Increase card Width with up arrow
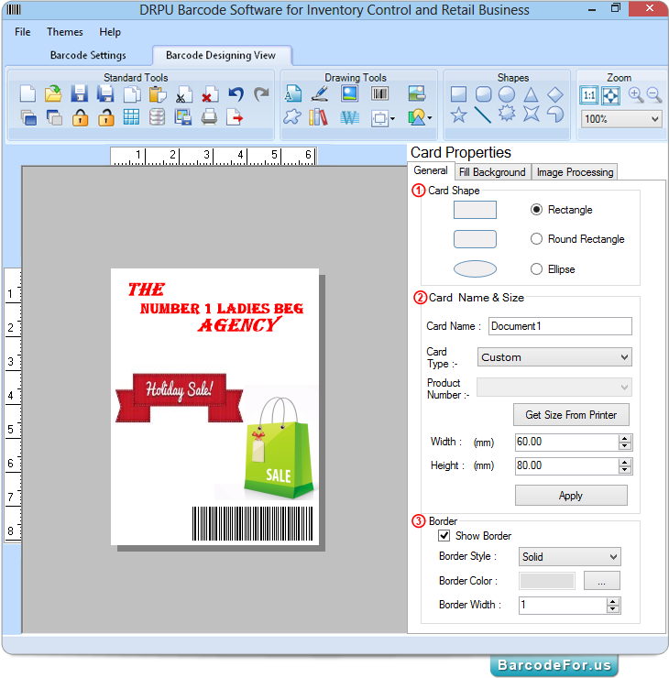Image resolution: width=669 pixels, height=678 pixels. tap(624, 439)
